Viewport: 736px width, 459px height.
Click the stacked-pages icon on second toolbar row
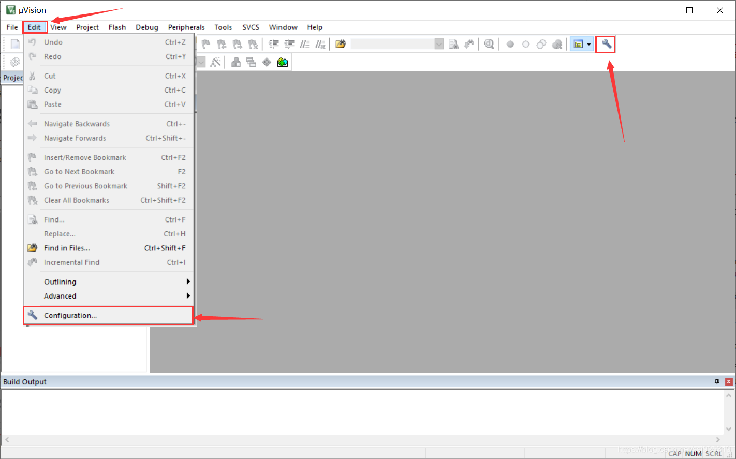coord(15,62)
